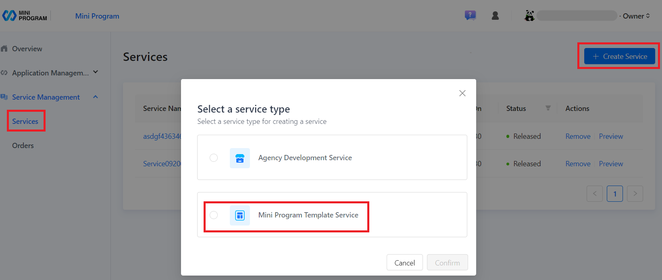This screenshot has height=280, width=662.
Task: Click the Agency Development Service storefront icon
Action: 240,158
